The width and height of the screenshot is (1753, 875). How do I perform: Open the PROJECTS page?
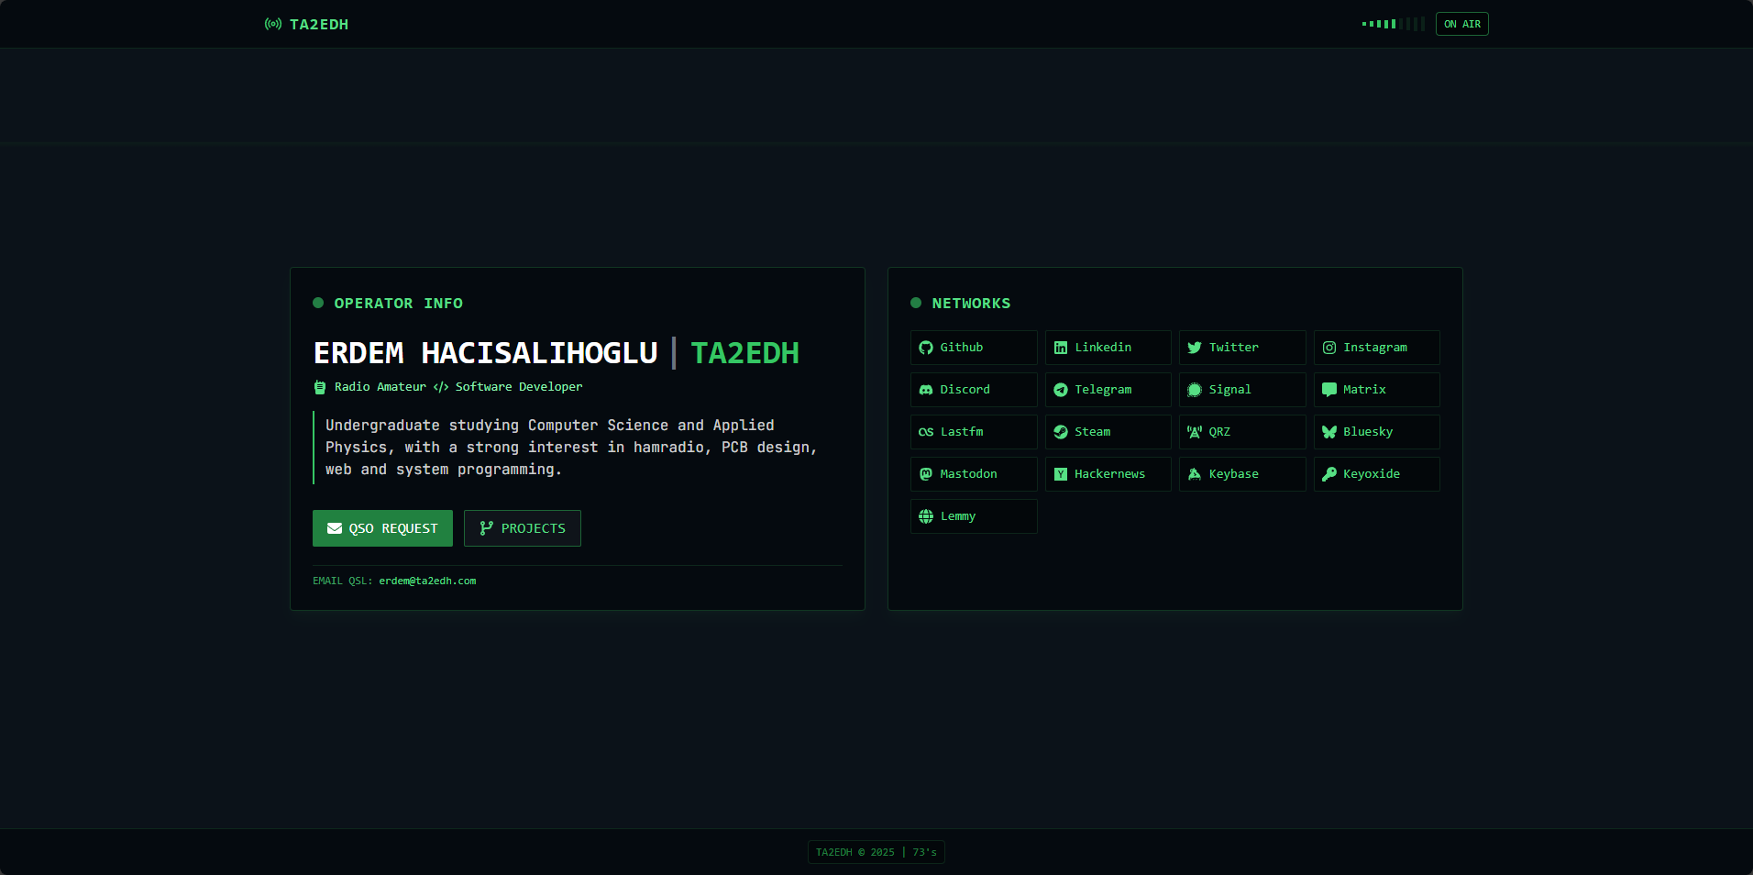(x=522, y=528)
